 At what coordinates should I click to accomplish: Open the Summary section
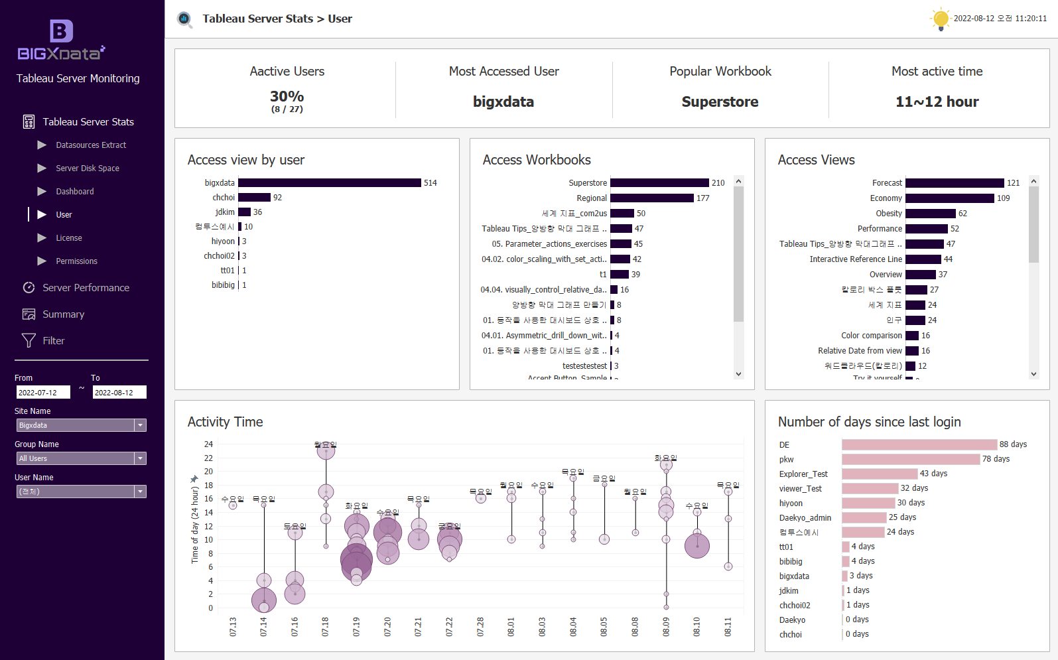coord(64,314)
